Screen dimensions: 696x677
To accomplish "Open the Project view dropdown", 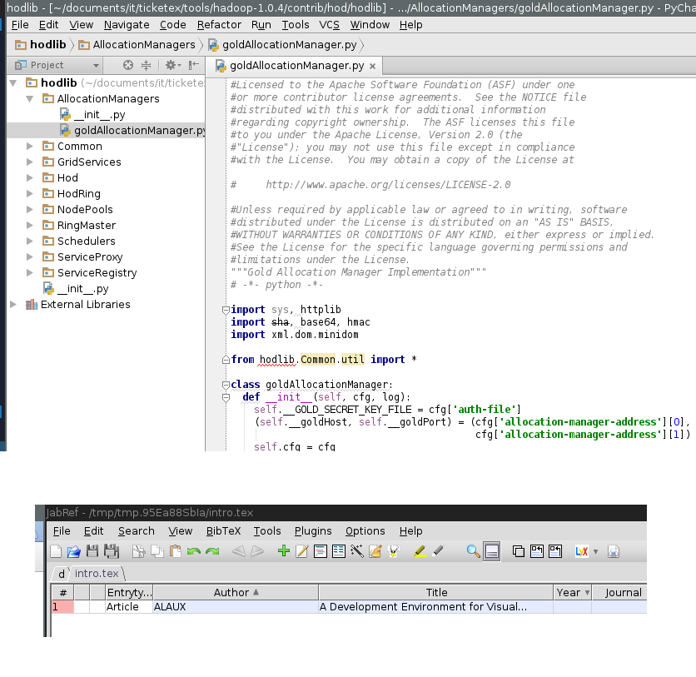I will coord(96,65).
